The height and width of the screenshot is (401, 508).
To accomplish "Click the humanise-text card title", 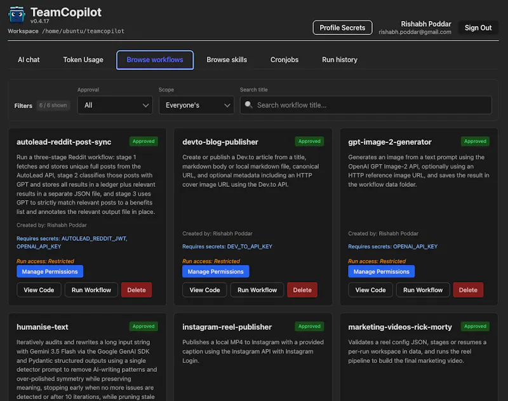I will click(43, 327).
